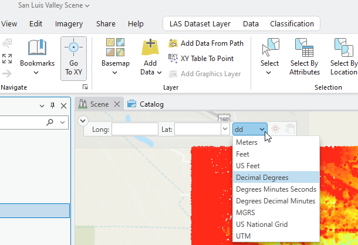Image resolution: width=358 pixels, height=245 pixels.
Task: Open Select By Location
Action: 344,57
